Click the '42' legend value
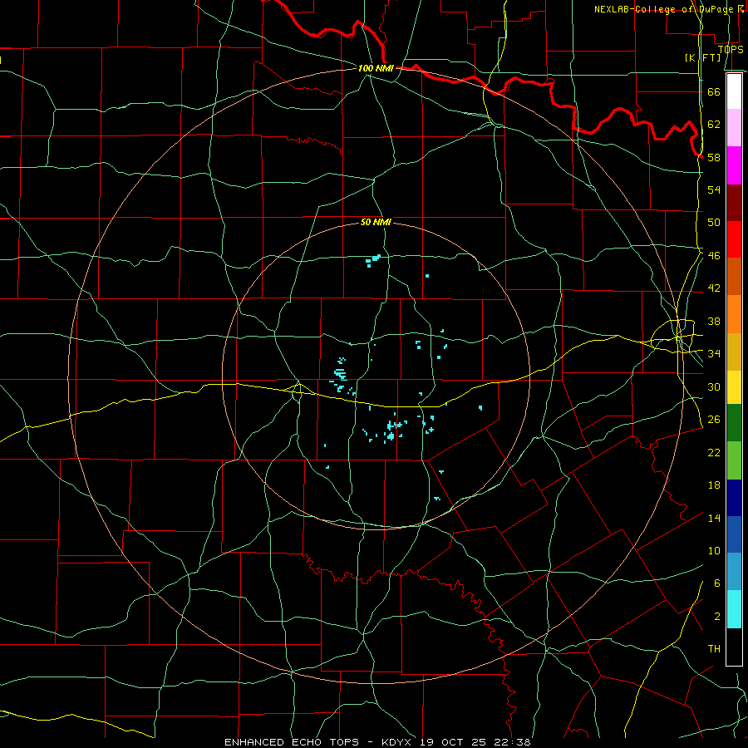Screen dimensions: 748x748 [x=714, y=288]
